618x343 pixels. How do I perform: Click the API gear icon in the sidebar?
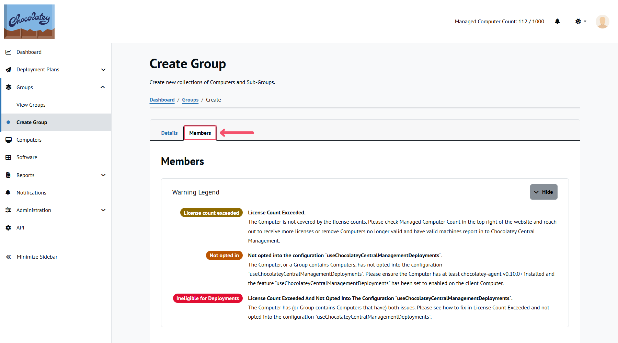(x=8, y=228)
